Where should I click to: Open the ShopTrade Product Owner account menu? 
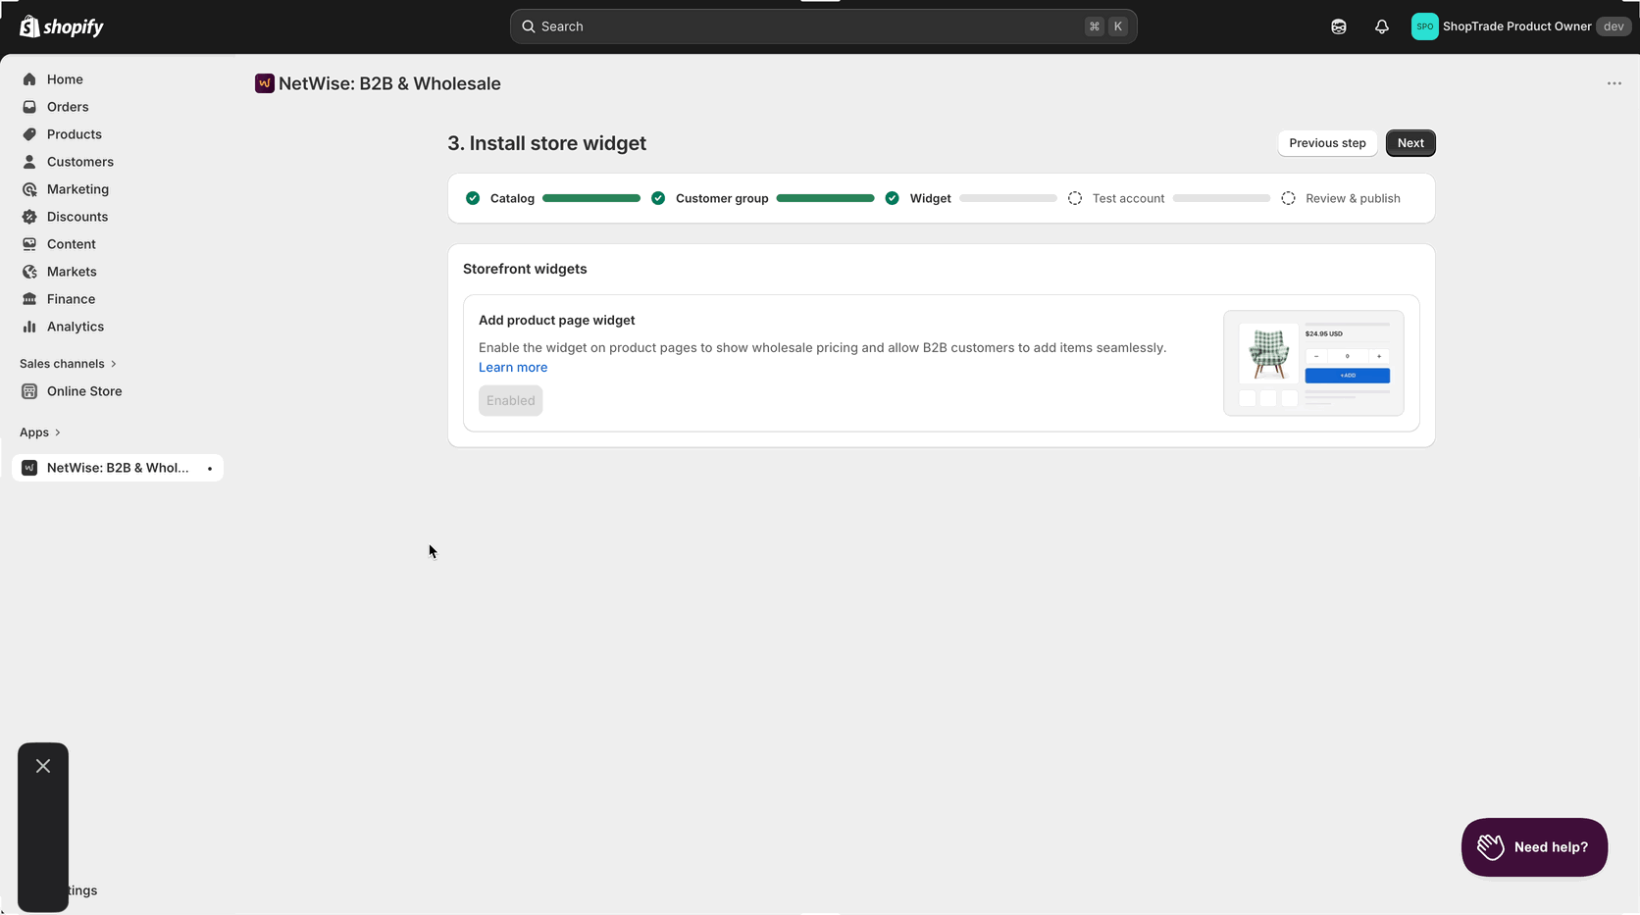tap(1520, 26)
